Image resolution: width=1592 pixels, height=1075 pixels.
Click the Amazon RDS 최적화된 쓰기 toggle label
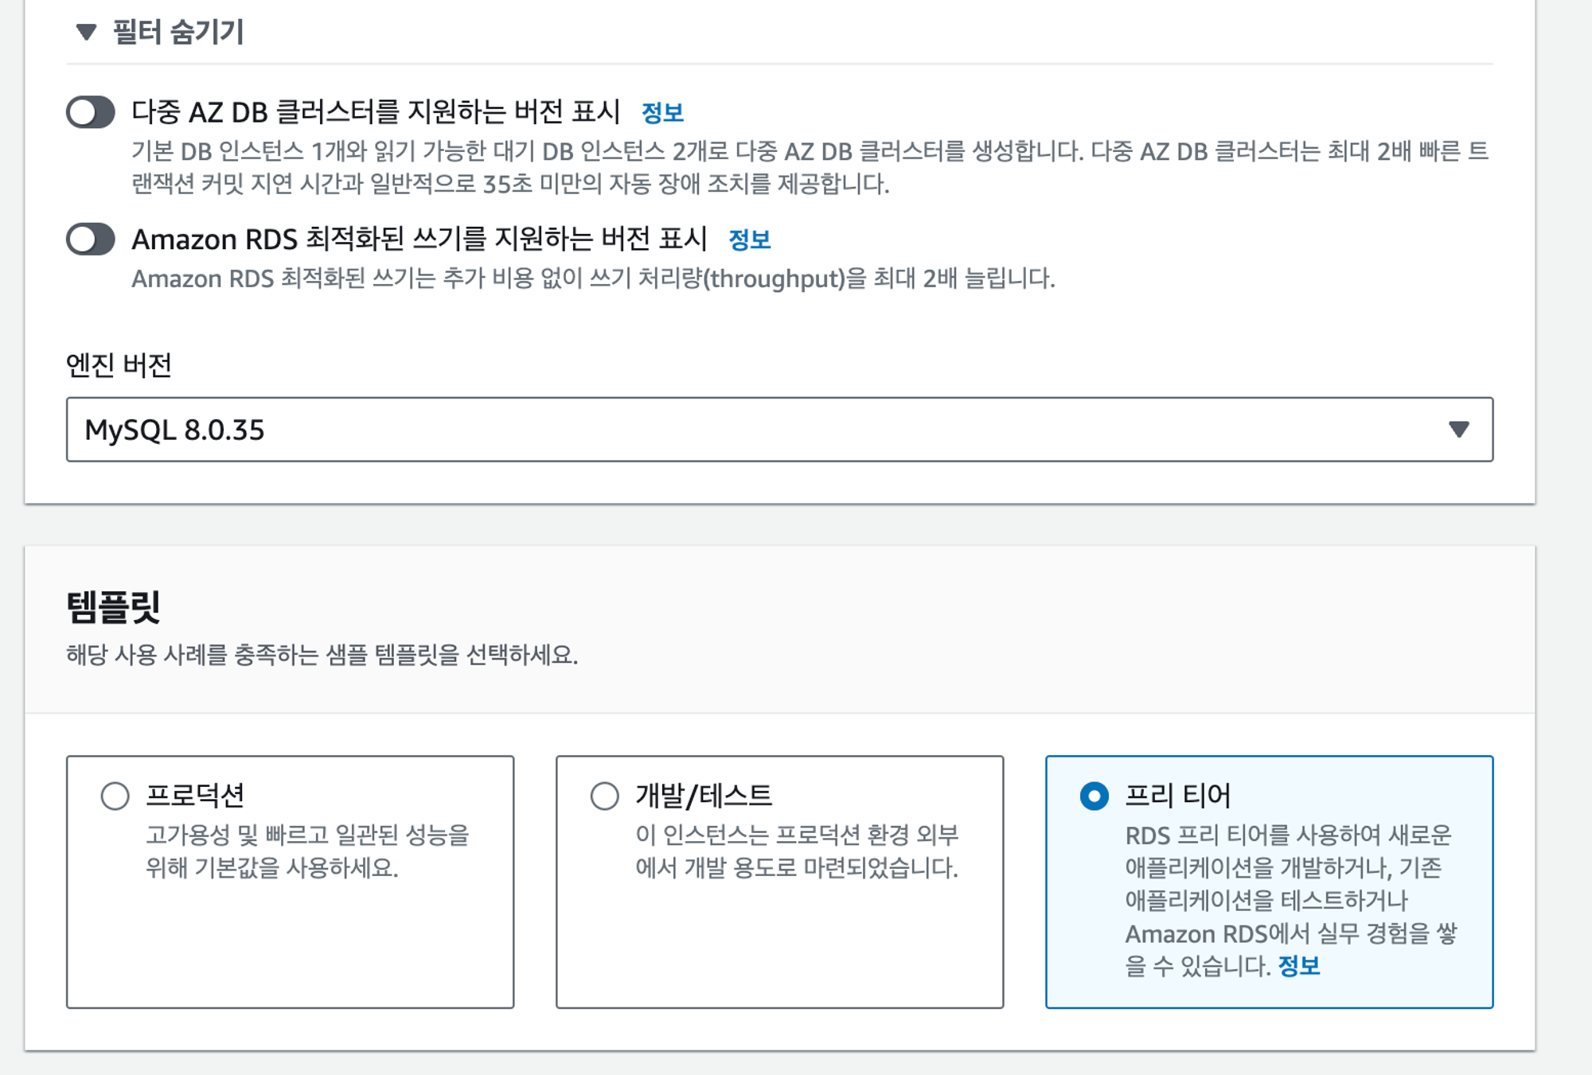pyautogui.click(x=419, y=240)
